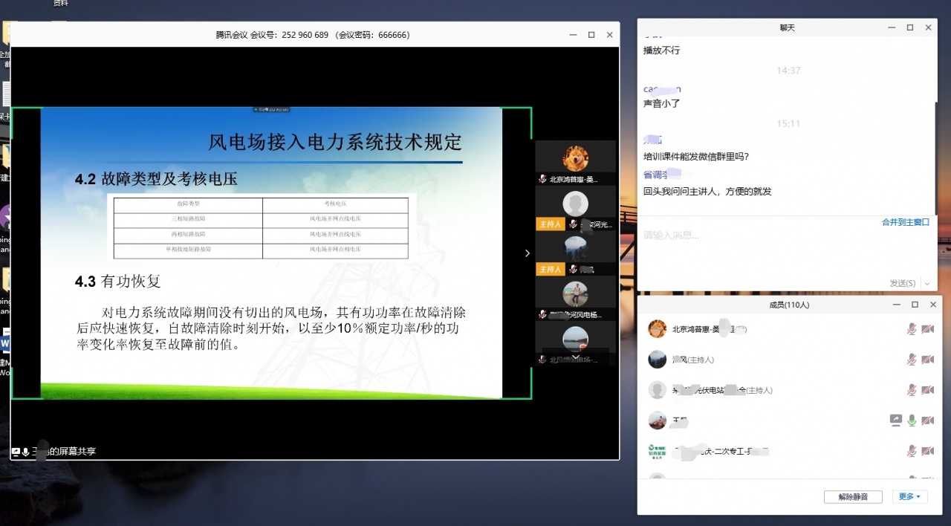This screenshot has width=951, height=526.
Task: Toggle the camera for the 光伏电站 host member
Action: click(927, 390)
